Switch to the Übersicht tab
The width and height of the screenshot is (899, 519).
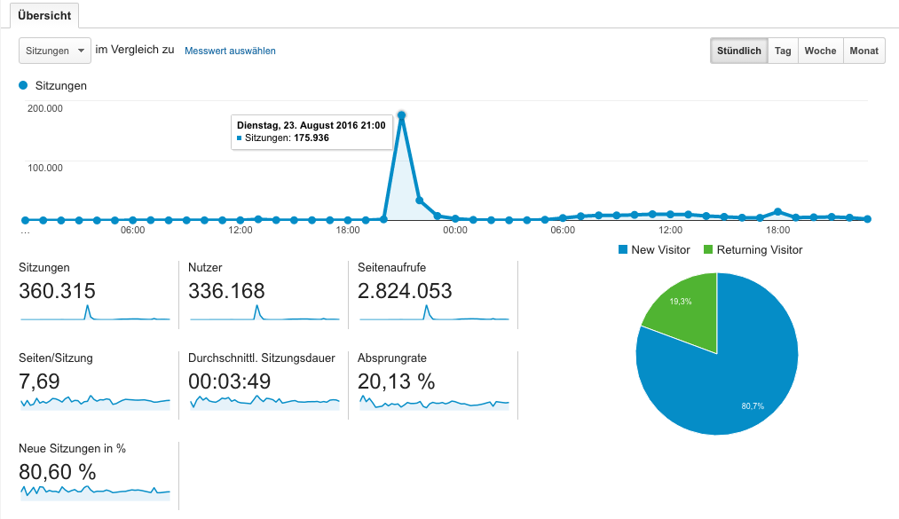(44, 15)
